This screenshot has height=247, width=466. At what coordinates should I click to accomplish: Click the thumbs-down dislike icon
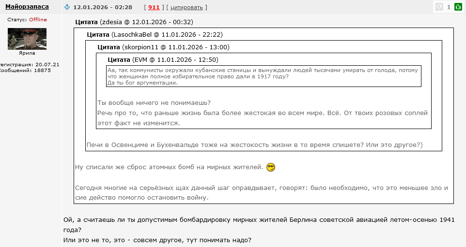tap(439, 7)
